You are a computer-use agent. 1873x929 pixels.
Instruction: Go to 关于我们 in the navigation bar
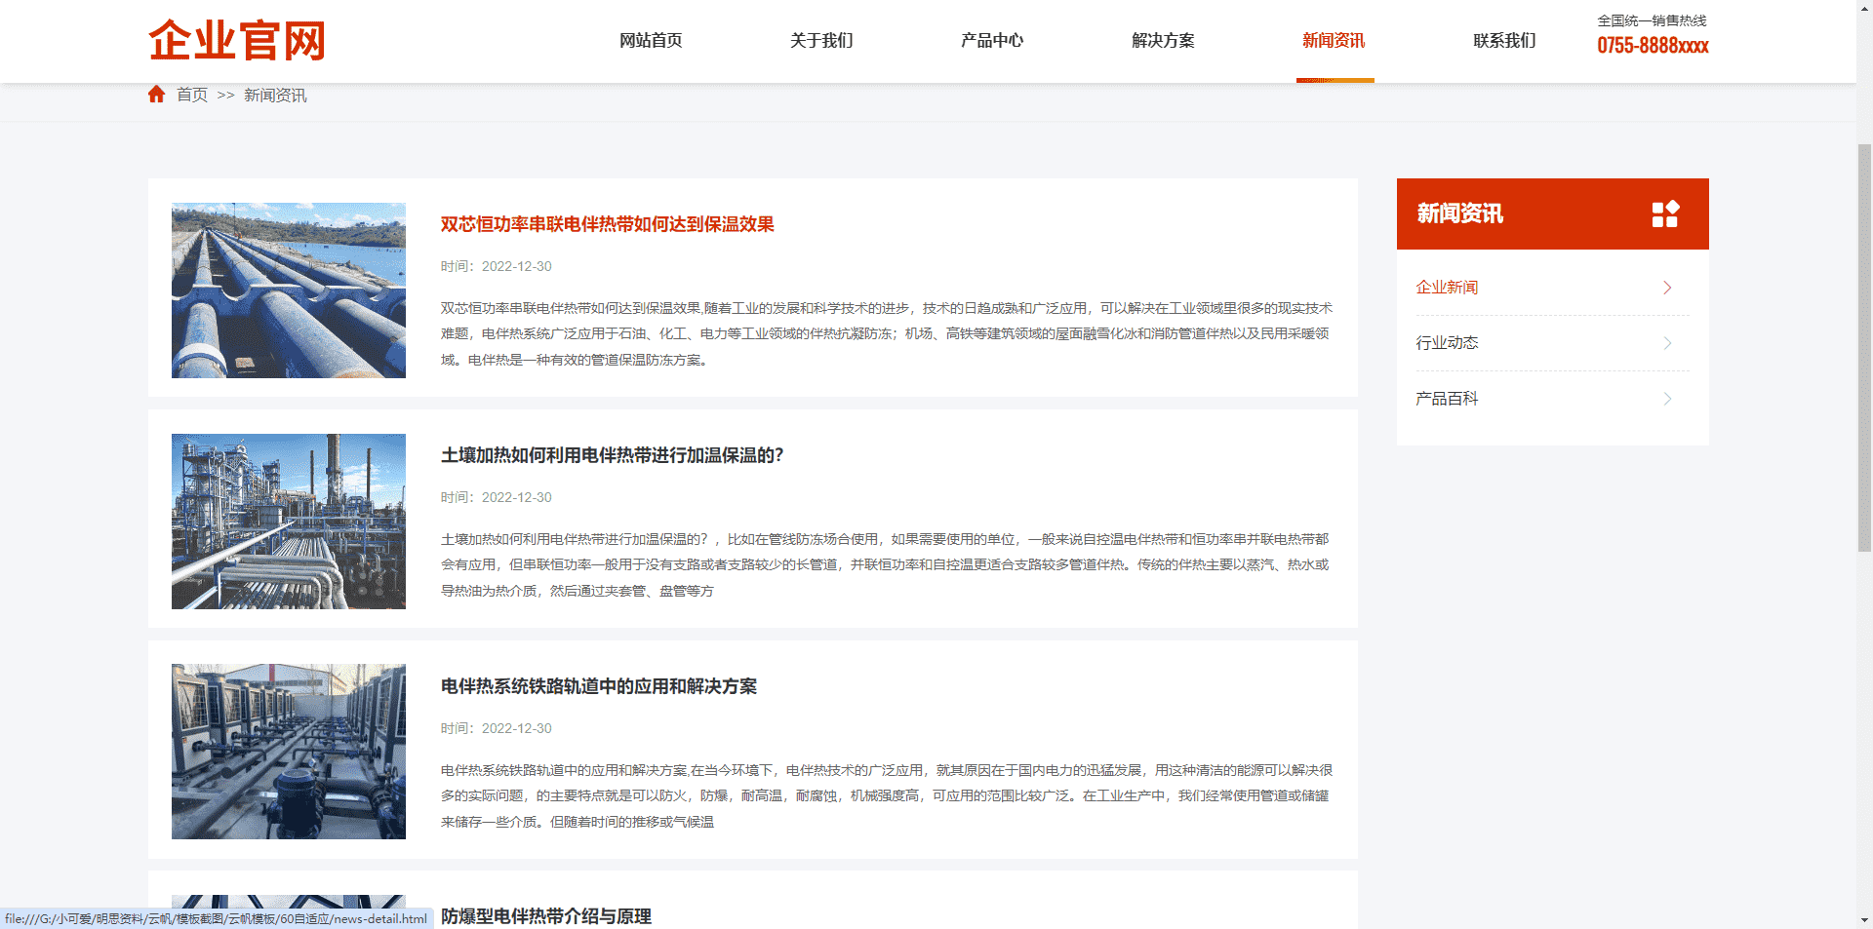coord(821,41)
